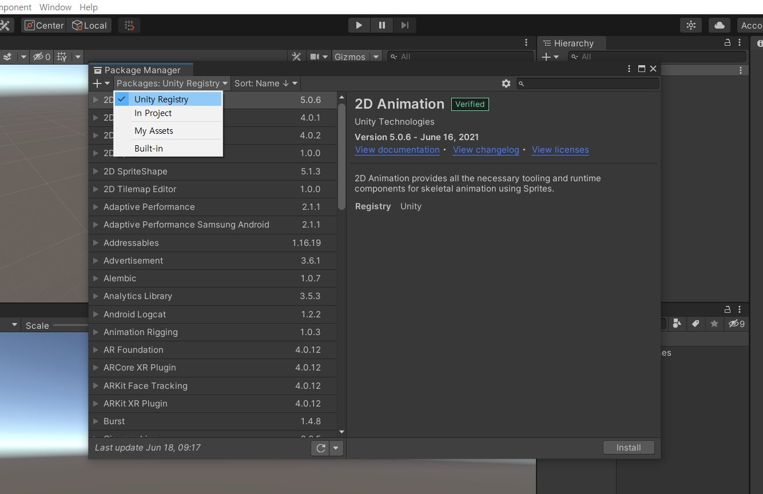Click the Hierarchy search field
This screenshot has width=763, height=494.
(x=657, y=57)
